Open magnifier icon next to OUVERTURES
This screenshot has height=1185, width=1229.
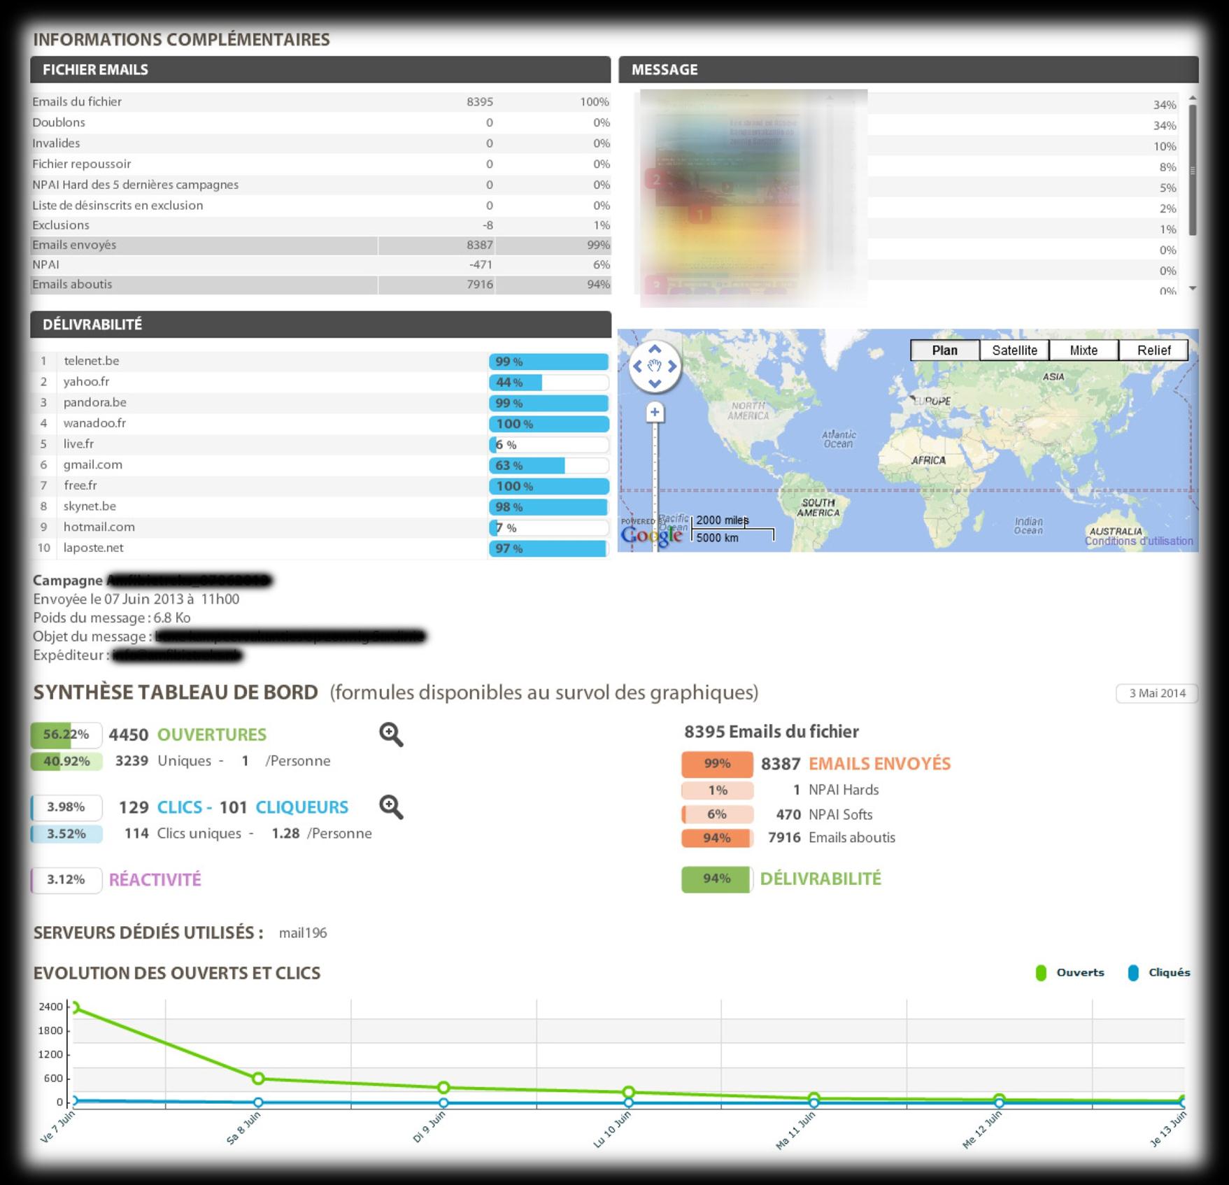pyautogui.click(x=391, y=735)
